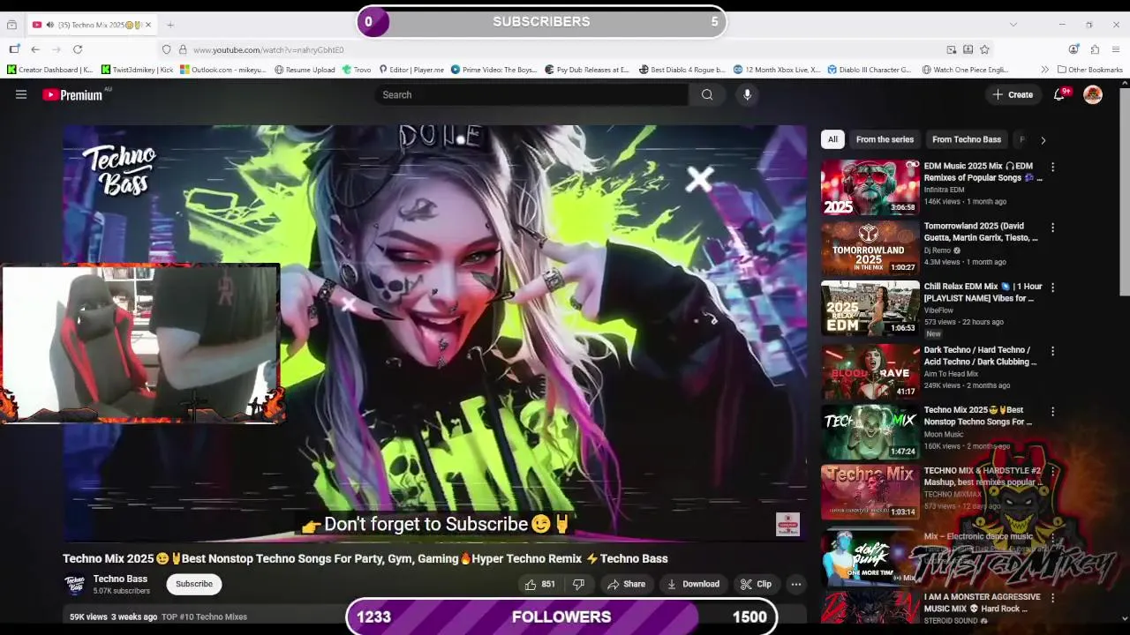Open Tomorrowland 2025 video thumbnail
The height and width of the screenshot is (635, 1130).
(x=870, y=248)
